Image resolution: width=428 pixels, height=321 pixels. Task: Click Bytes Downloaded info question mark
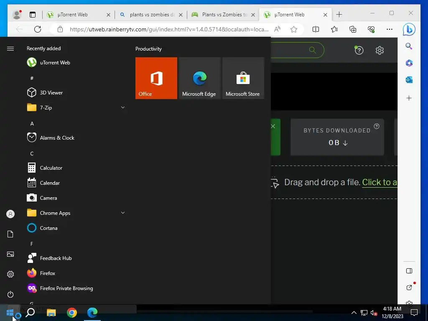[x=377, y=126]
